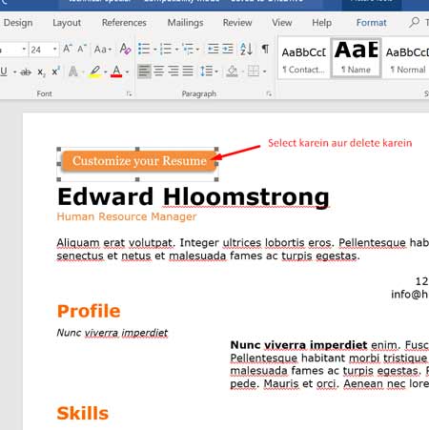Switch to the Layout tab

coord(67,23)
